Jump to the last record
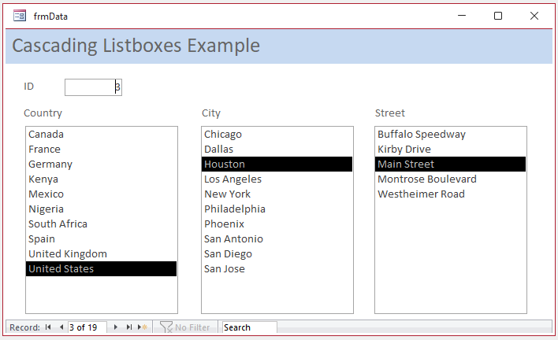 click(128, 327)
